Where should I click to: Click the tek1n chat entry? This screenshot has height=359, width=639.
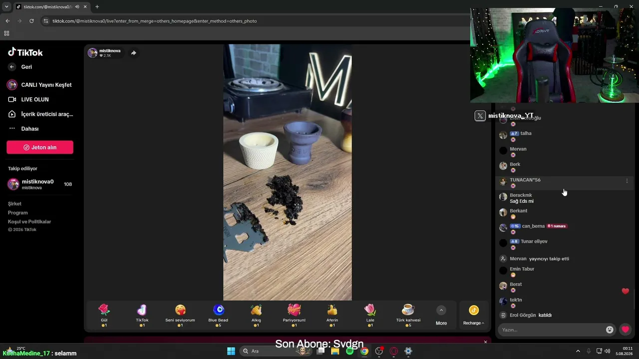coord(565,303)
